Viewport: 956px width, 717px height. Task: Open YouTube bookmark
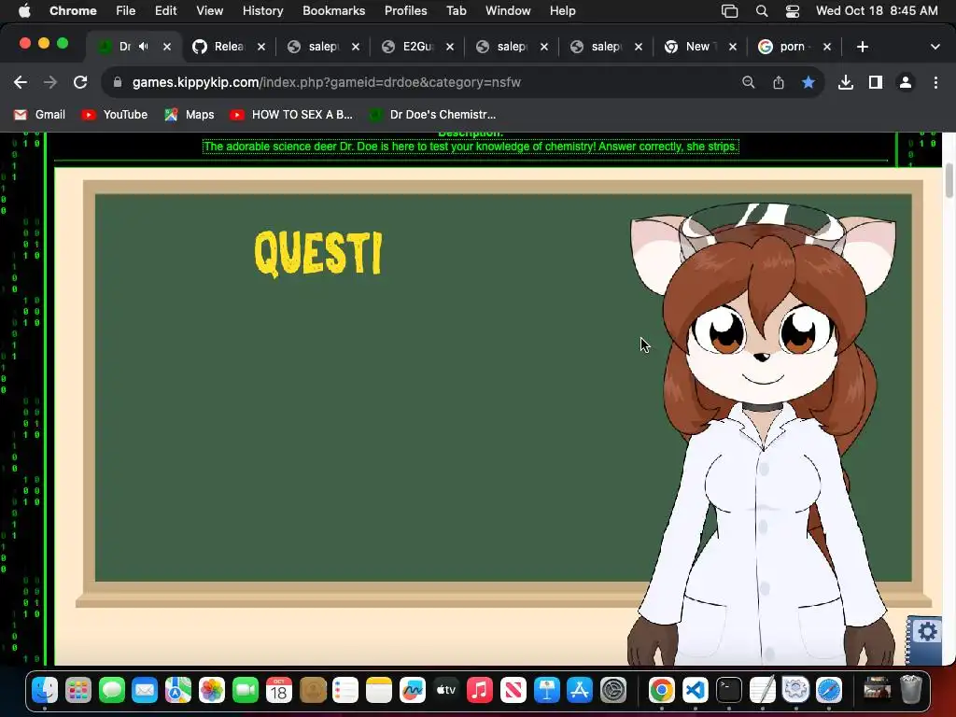coord(115,115)
